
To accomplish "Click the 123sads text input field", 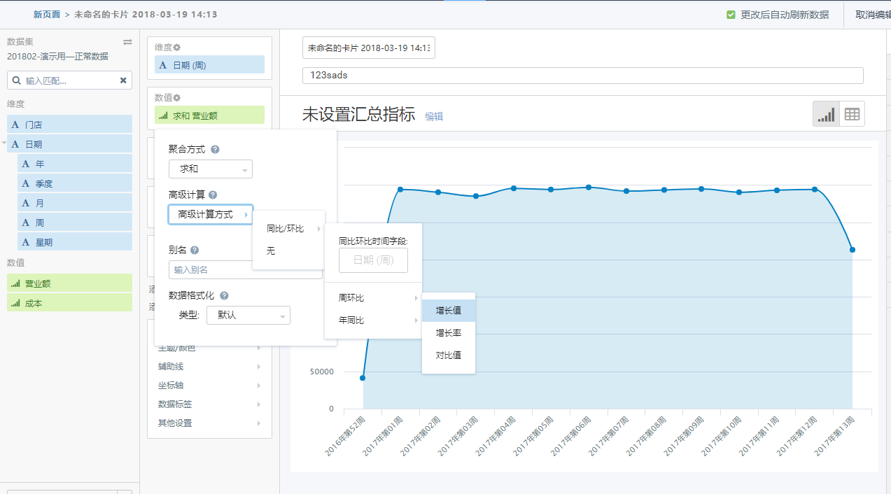I will click(x=581, y=75).
